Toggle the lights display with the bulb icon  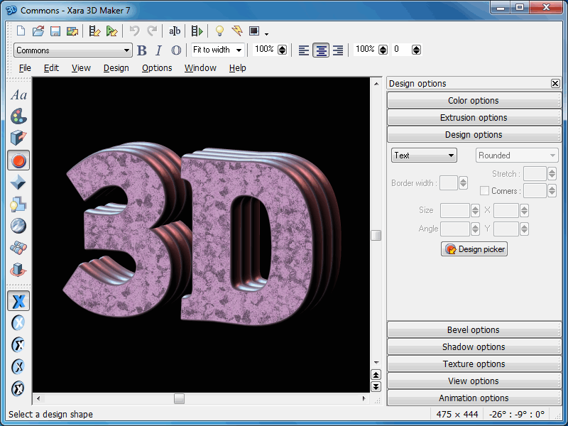point(219,31)
